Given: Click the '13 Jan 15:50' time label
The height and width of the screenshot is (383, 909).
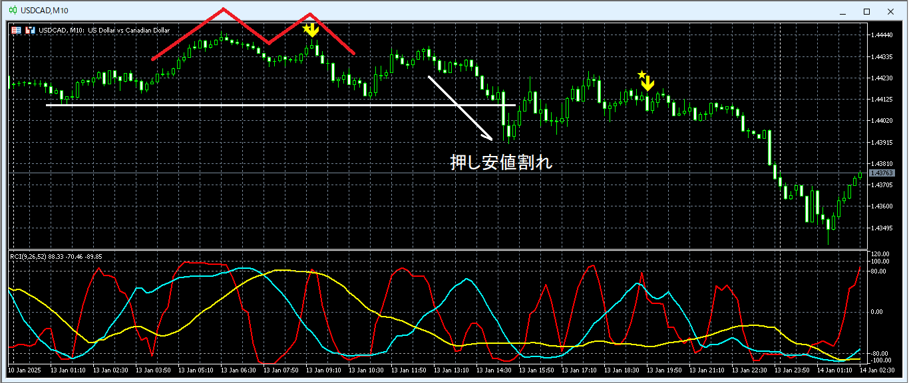Looking at the screenshot, I should tap(535, 370).
